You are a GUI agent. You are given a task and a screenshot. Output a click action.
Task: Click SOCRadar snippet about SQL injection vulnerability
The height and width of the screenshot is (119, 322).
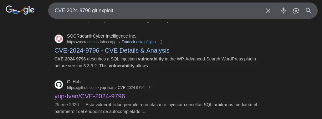point(155,63)
